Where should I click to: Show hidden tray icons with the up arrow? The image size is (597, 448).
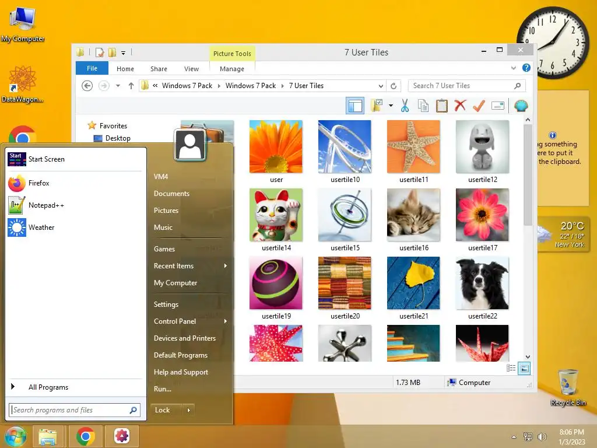click(514, 437)
